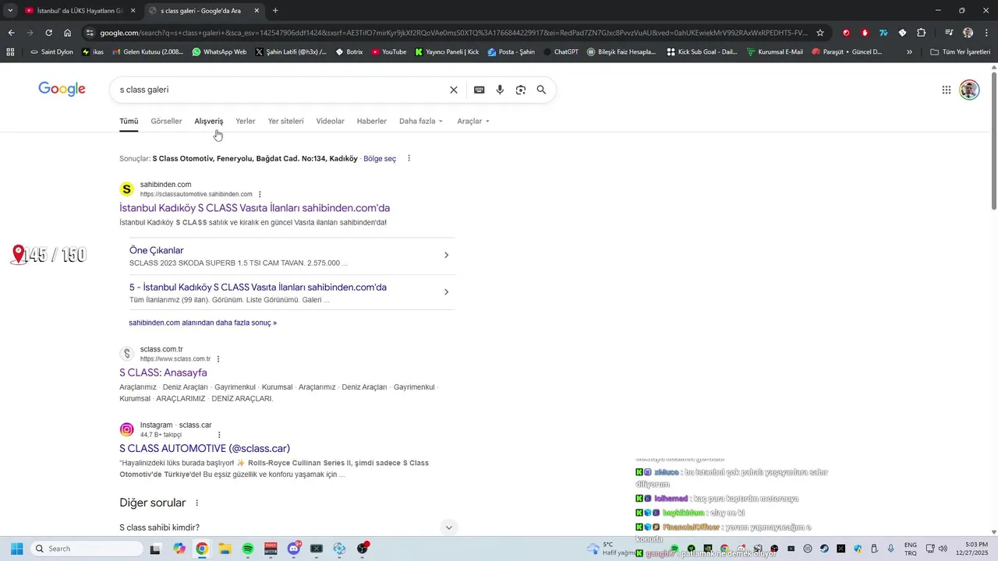Open '5 - İstanbul Kadıköy S CLASS Vasıta İlanları' sitelink
Screen dimensions: 998x561
[258, 287]
